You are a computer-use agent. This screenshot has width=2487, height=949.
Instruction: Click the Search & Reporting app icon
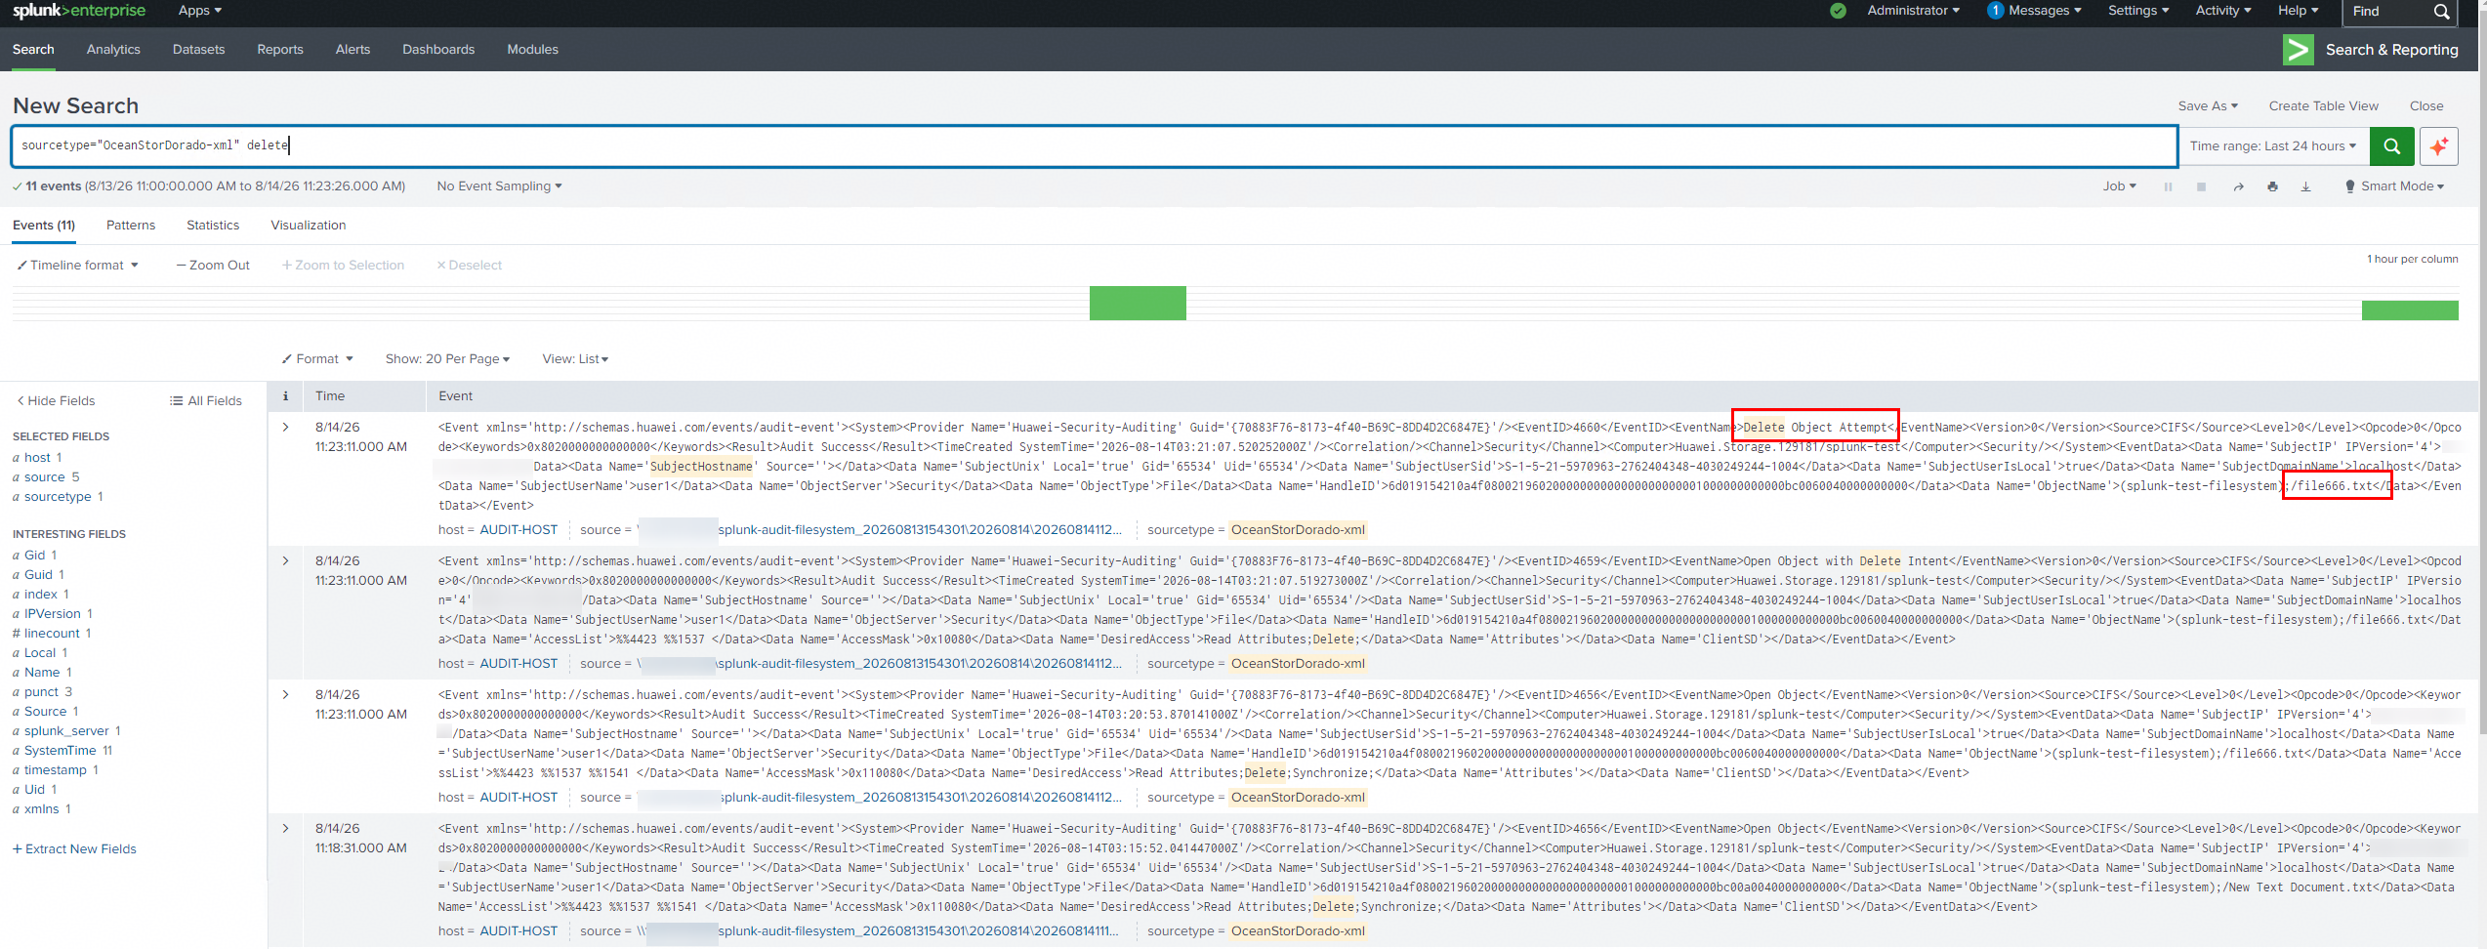tap(2298, 50)
